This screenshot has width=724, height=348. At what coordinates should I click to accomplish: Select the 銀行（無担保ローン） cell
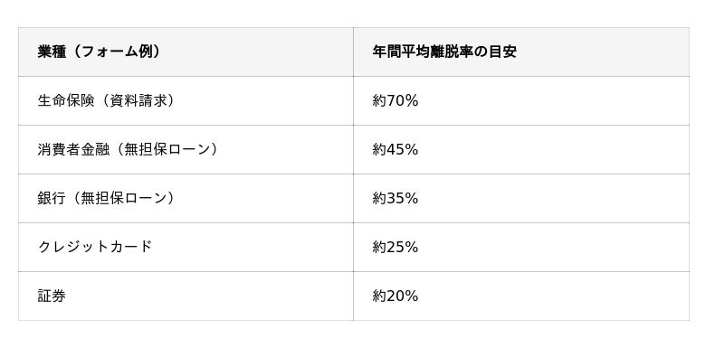(186, 199)
